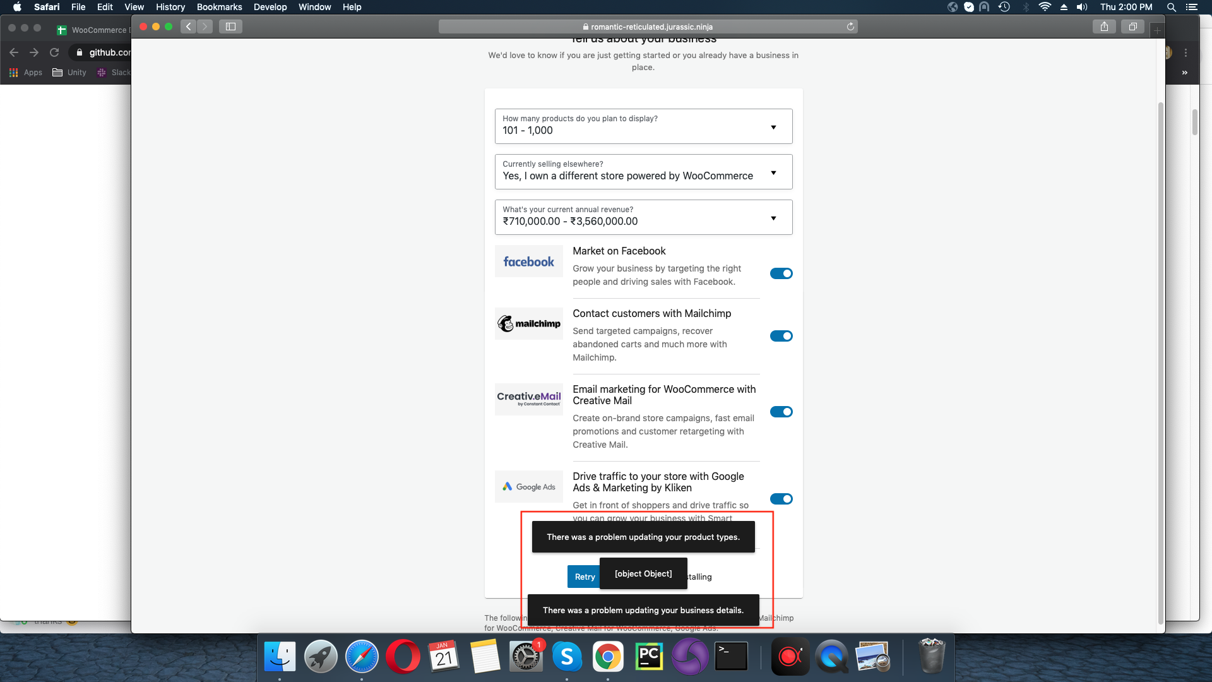Click the Retry button in the error notice

pos(584,577)
